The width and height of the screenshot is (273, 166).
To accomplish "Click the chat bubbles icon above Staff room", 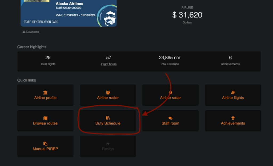I will click(170, 118).
